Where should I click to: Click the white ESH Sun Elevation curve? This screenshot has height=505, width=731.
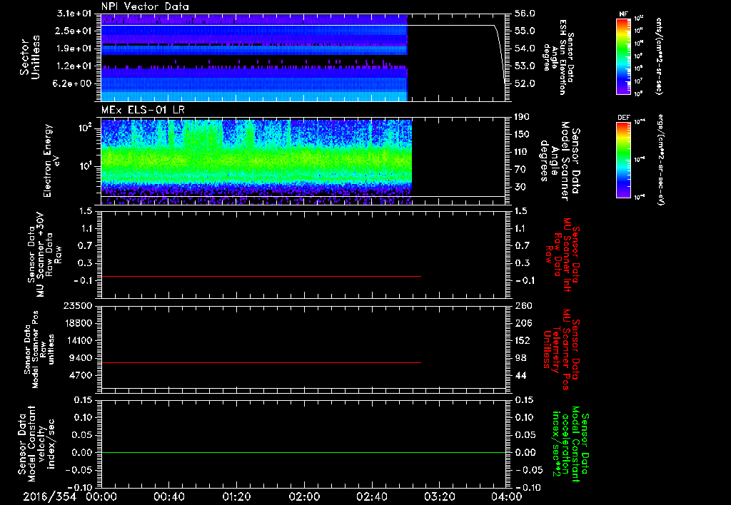pos(303,25)
